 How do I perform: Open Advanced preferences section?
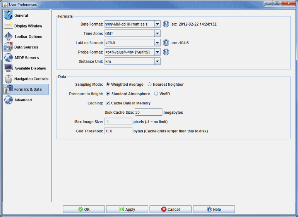coord(26,100)
